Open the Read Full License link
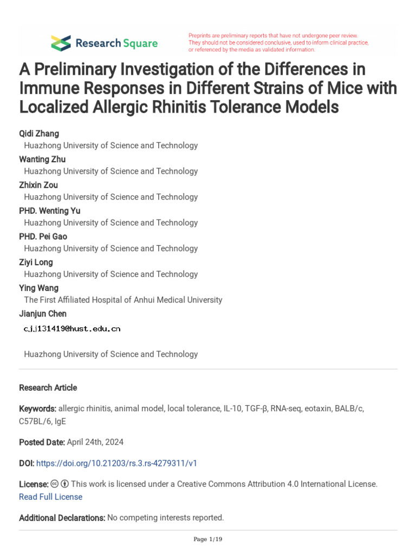Viewport: 416px width, 554px height. click(x=50, y=497)
